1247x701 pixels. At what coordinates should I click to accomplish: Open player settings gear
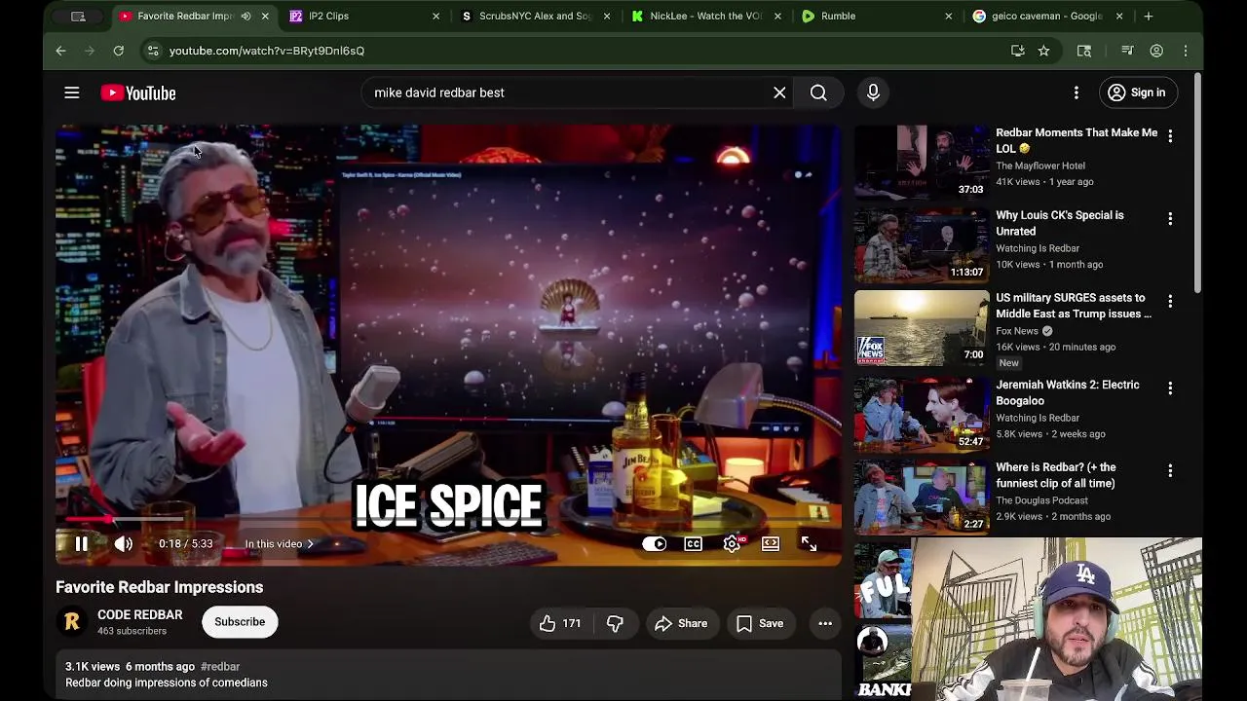click(x=732, y=544)
